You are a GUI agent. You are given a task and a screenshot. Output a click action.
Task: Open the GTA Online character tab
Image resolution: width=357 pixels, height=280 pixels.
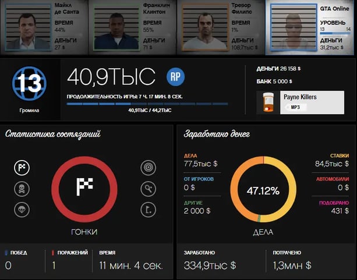point(312,27)
